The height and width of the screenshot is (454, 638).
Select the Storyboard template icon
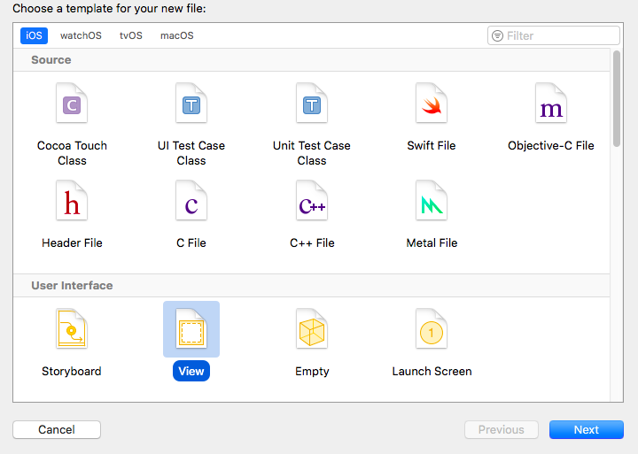tap(72, 330)
